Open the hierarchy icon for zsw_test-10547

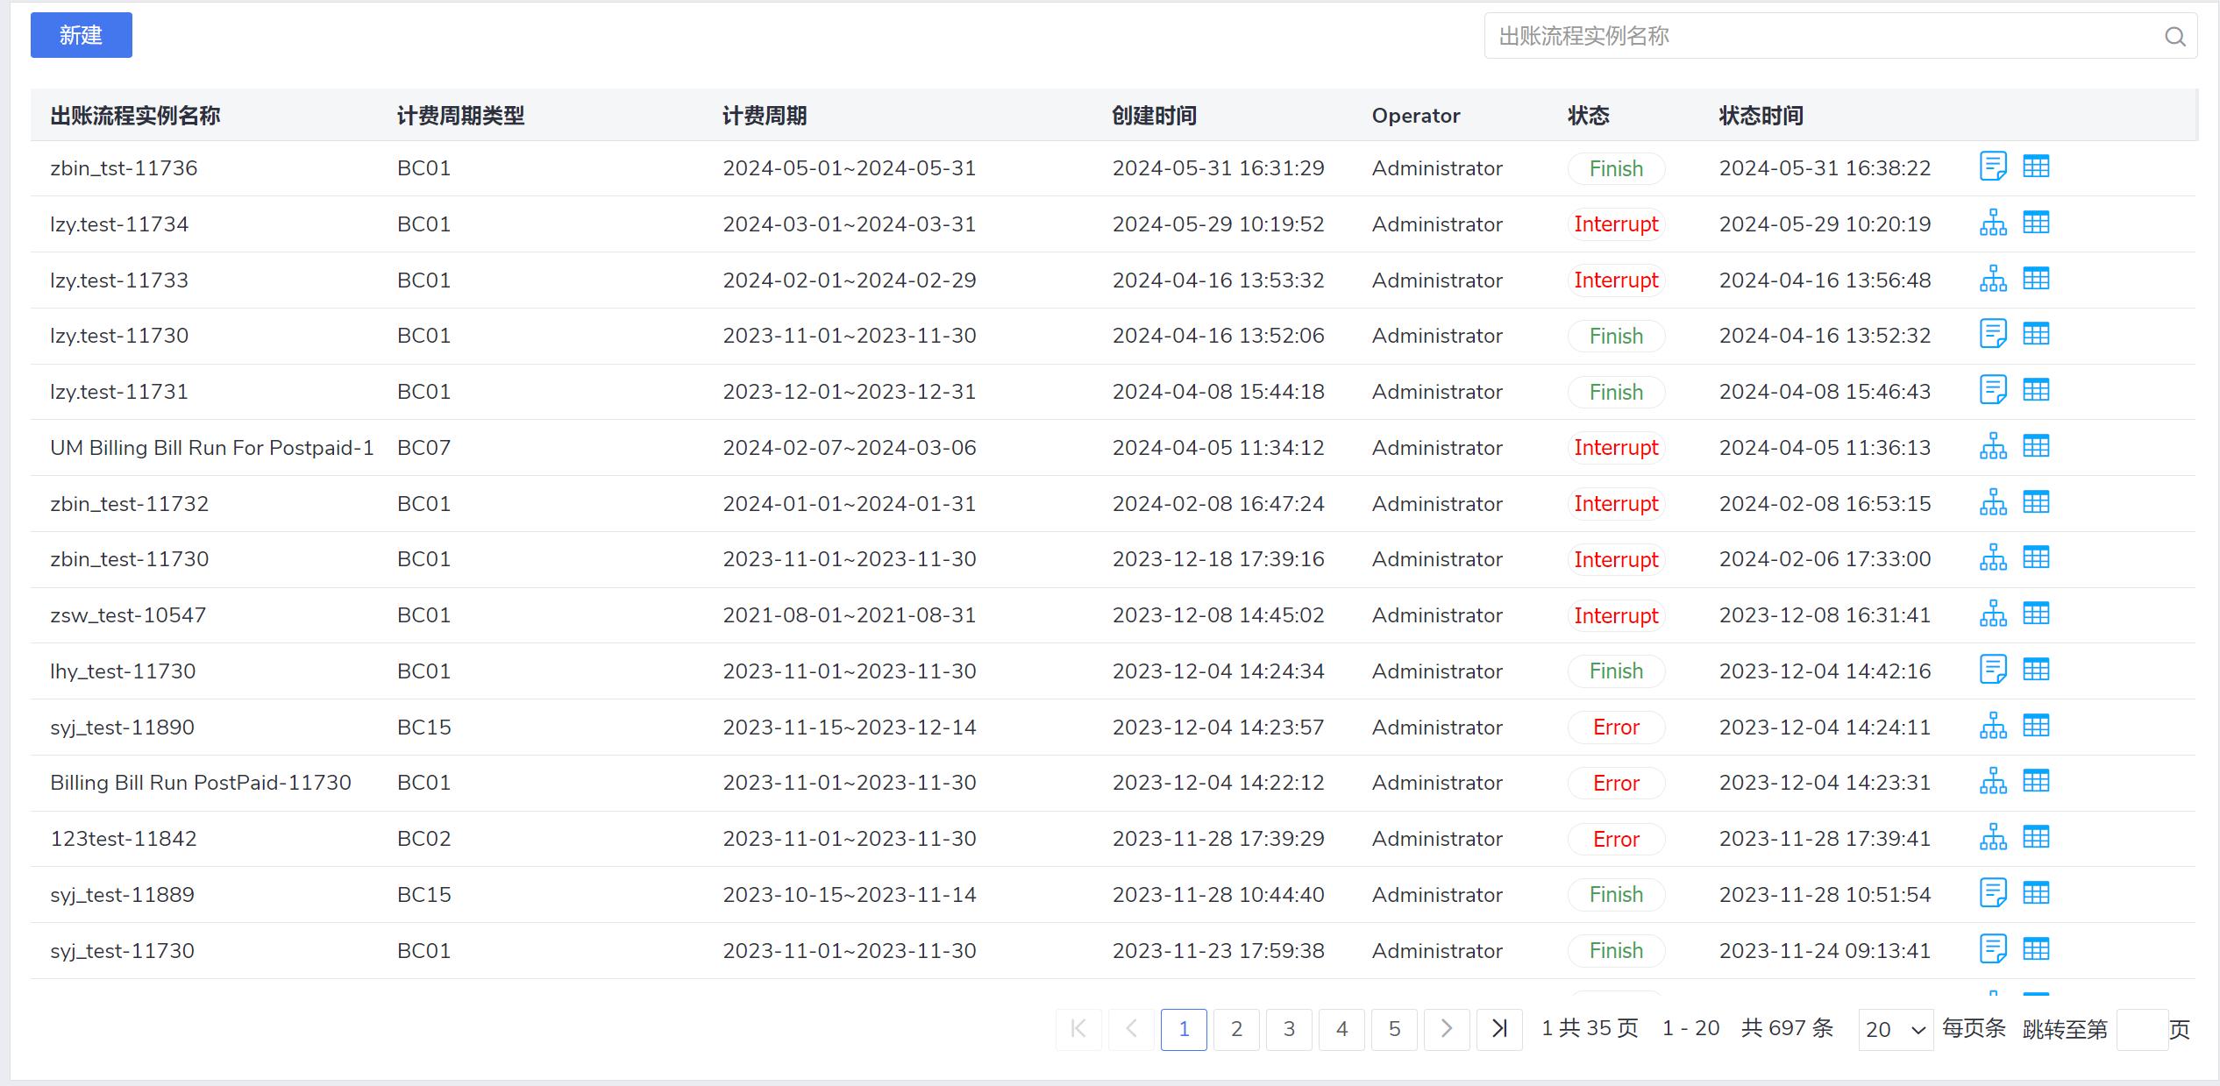(1993, 614)
